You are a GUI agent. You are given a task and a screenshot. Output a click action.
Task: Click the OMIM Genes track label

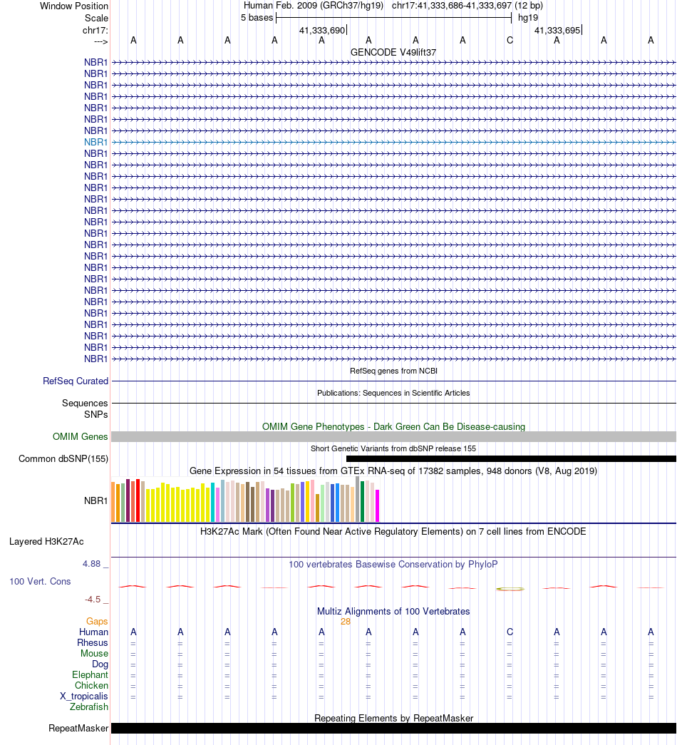coord(80,436)
